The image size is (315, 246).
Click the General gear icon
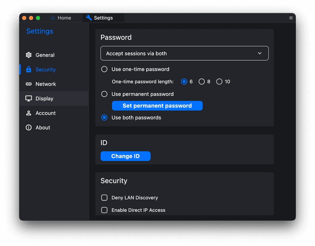28,55
